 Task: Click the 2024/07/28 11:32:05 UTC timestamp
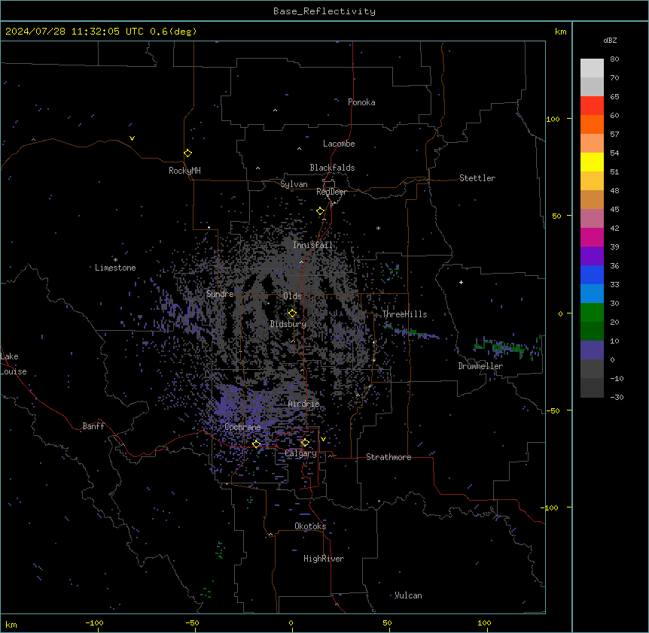coord(74,32)
